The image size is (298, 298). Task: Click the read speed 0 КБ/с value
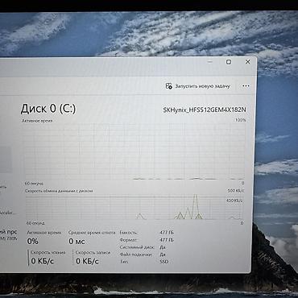pos(43,261)
